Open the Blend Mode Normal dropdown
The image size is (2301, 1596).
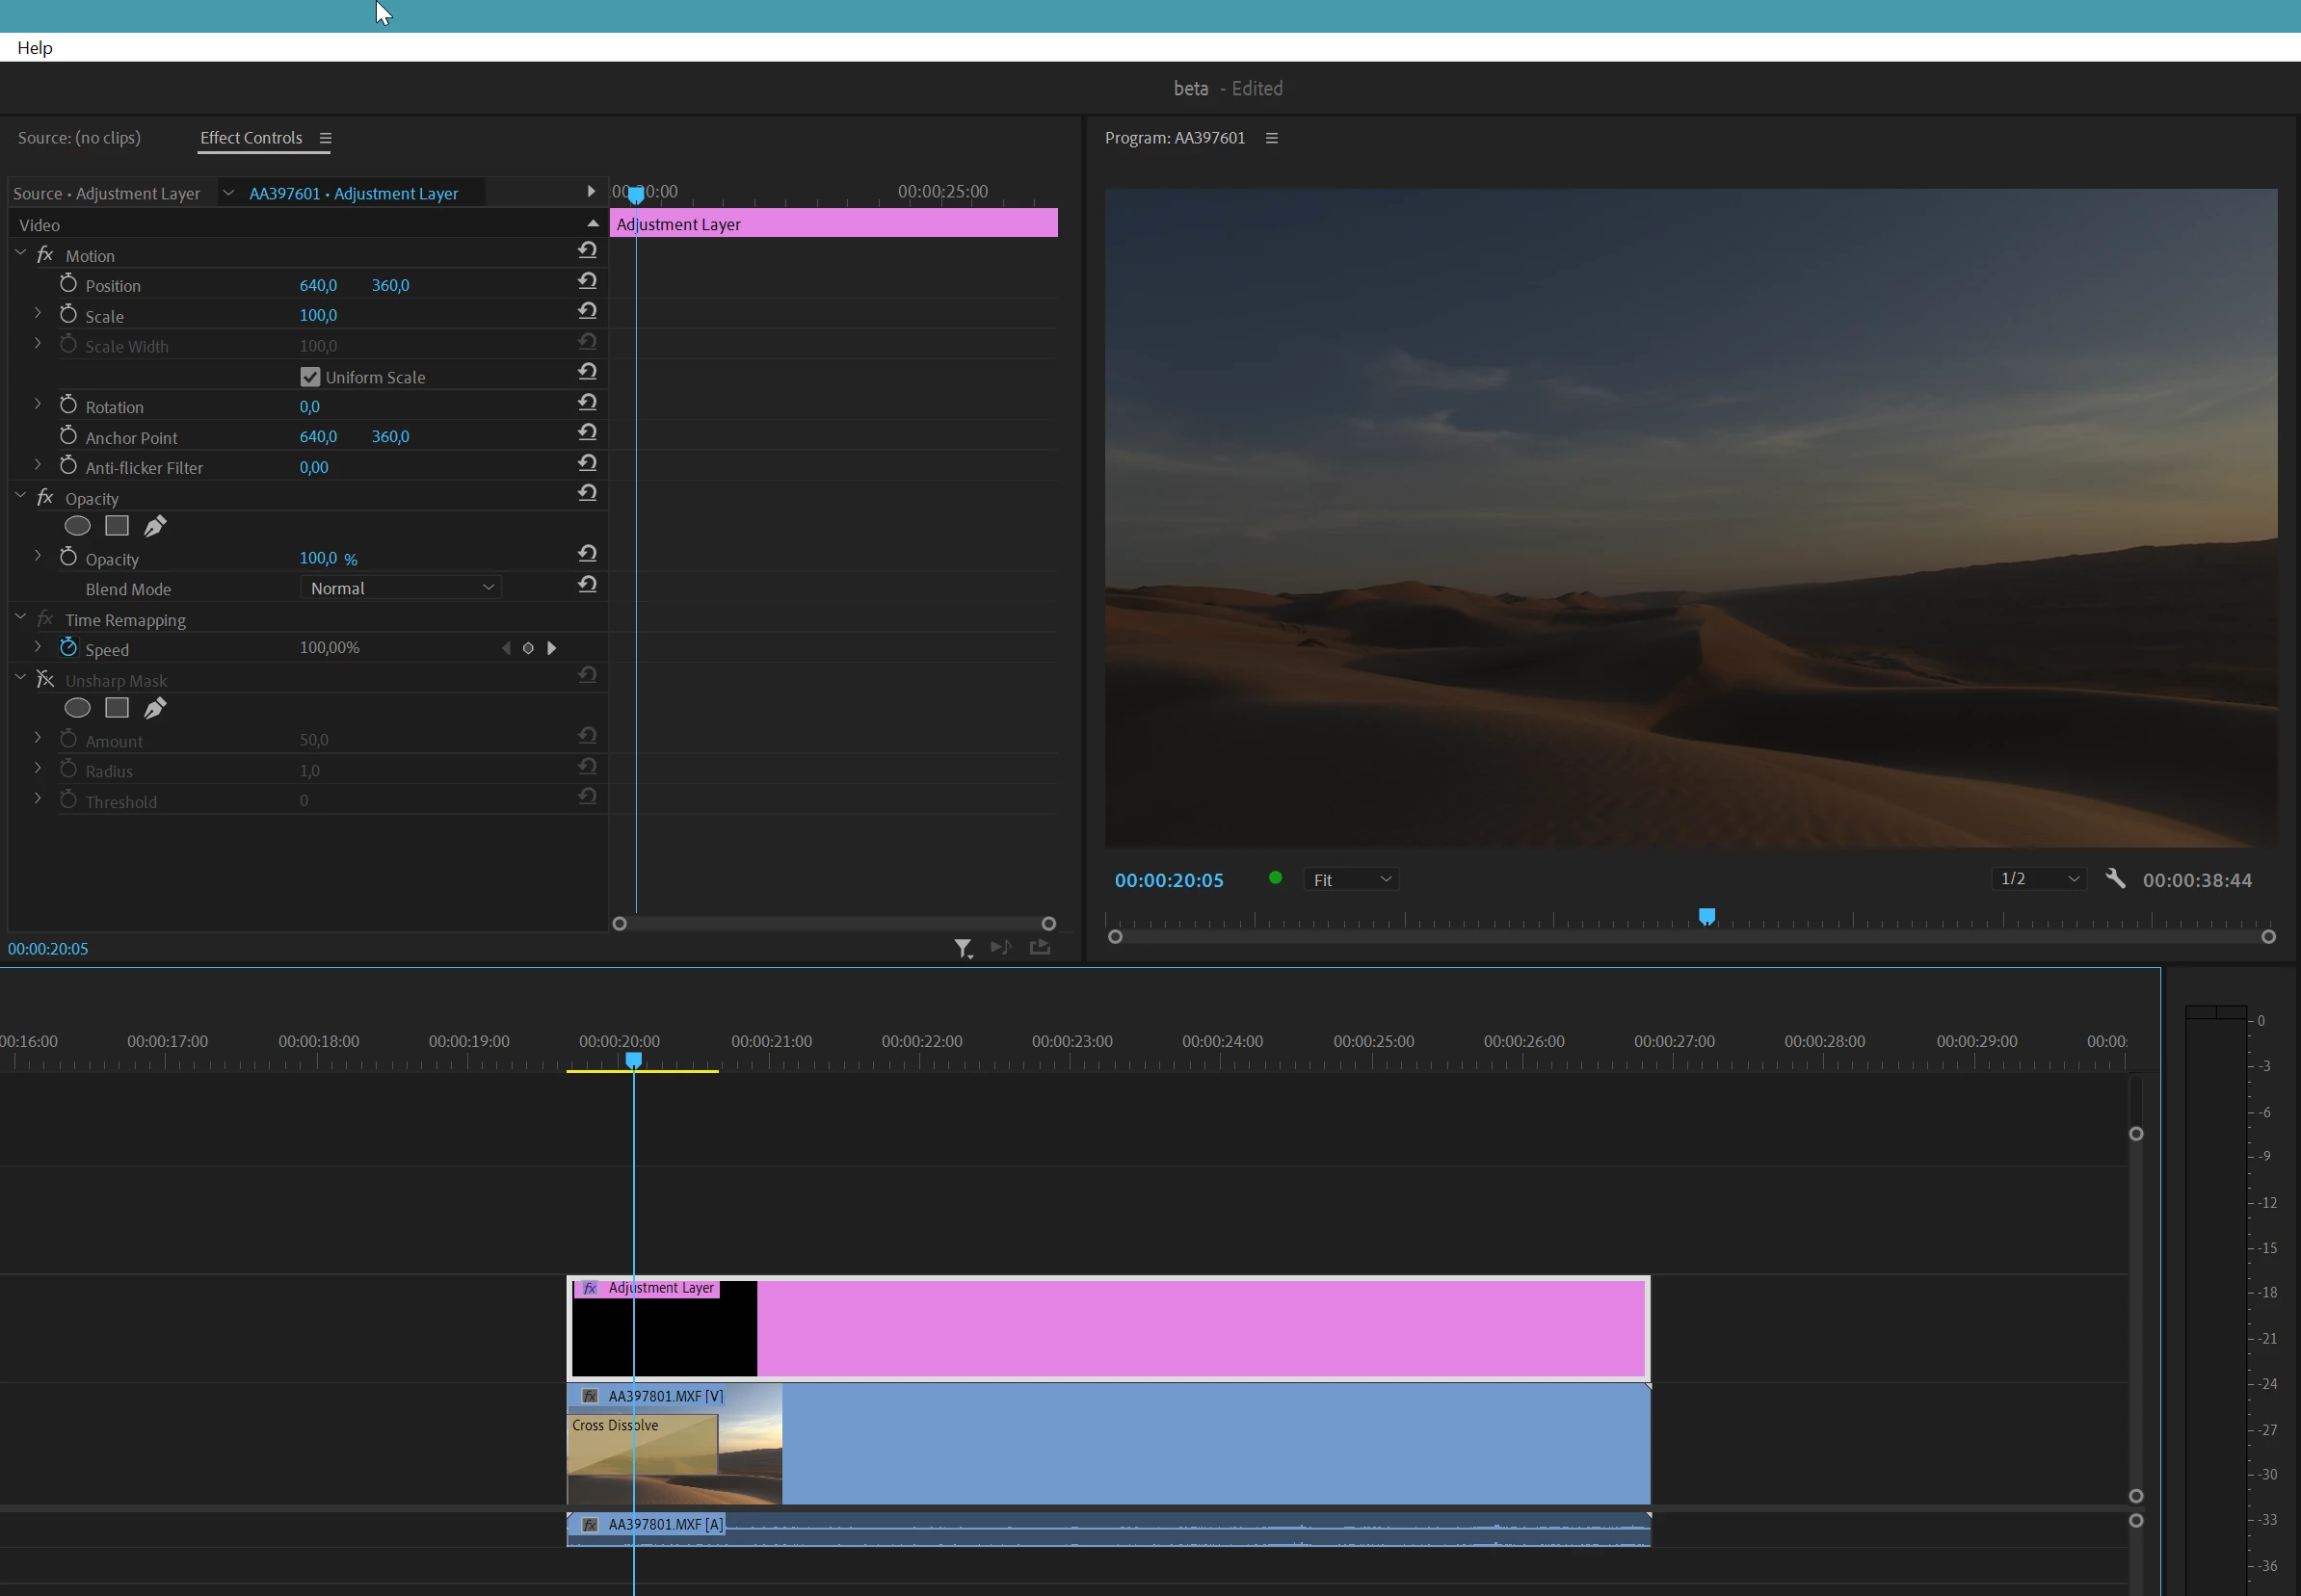[400, 588]
